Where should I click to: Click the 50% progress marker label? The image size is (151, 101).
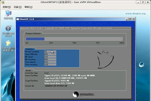tap(74, 43)
